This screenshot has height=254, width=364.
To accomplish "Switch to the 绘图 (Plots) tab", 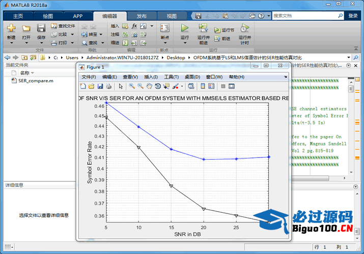I will coord(48,16).
